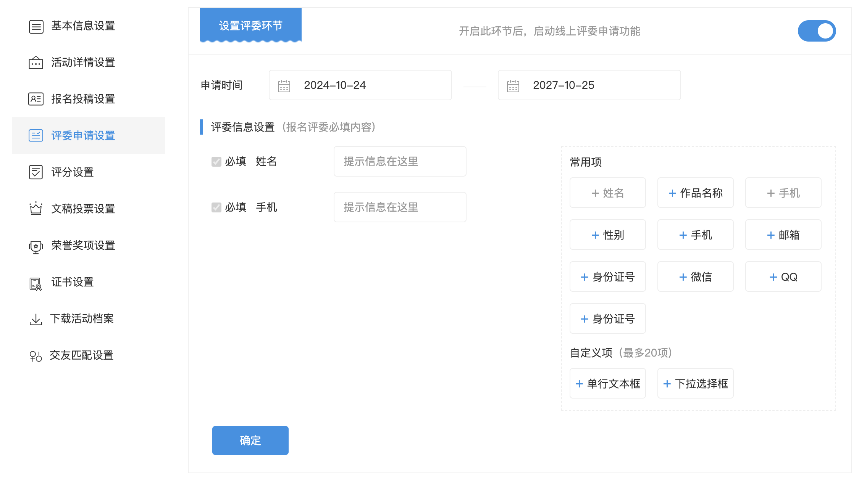Open 交友匹配设置 in the sidebar

coord(81,355)
